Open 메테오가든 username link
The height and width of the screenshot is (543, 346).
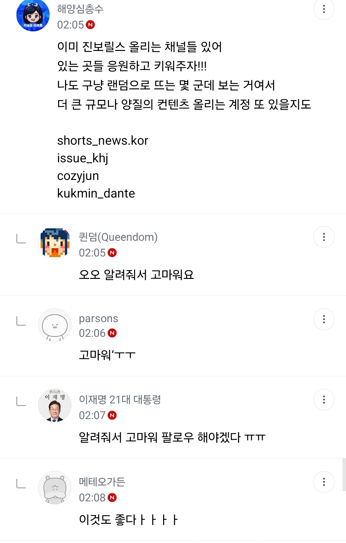(x=102, y=482)
